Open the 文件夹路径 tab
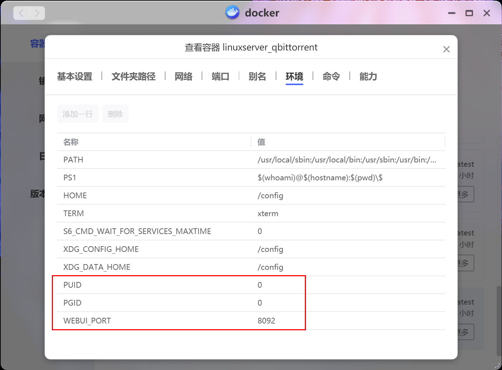Screen dimensions: 502x370 point(133,77)
